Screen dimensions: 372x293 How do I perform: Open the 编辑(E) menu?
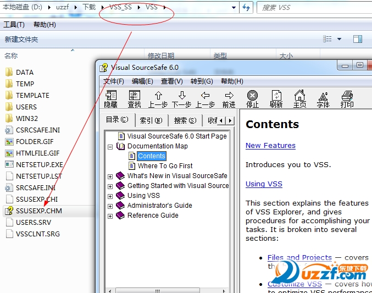click(142, 81)
